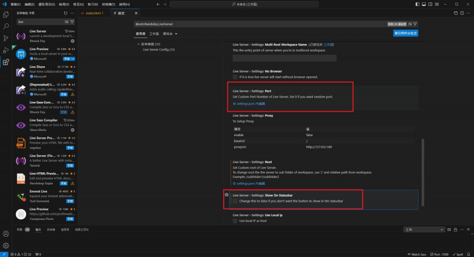The image size is (474, 257).
Task: Clear the settings search input
Action: 410,24
